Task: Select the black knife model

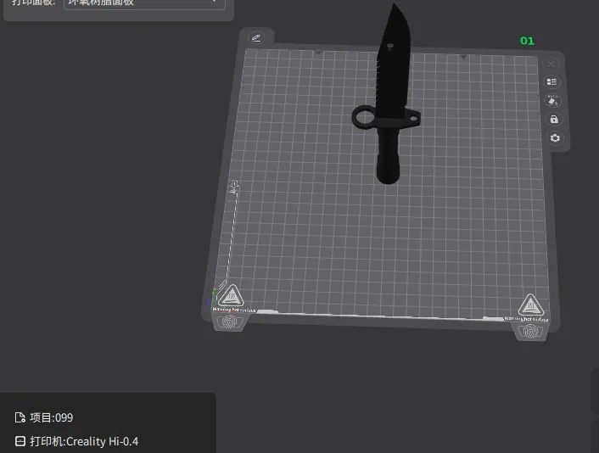Action: [x=390, y=115]
